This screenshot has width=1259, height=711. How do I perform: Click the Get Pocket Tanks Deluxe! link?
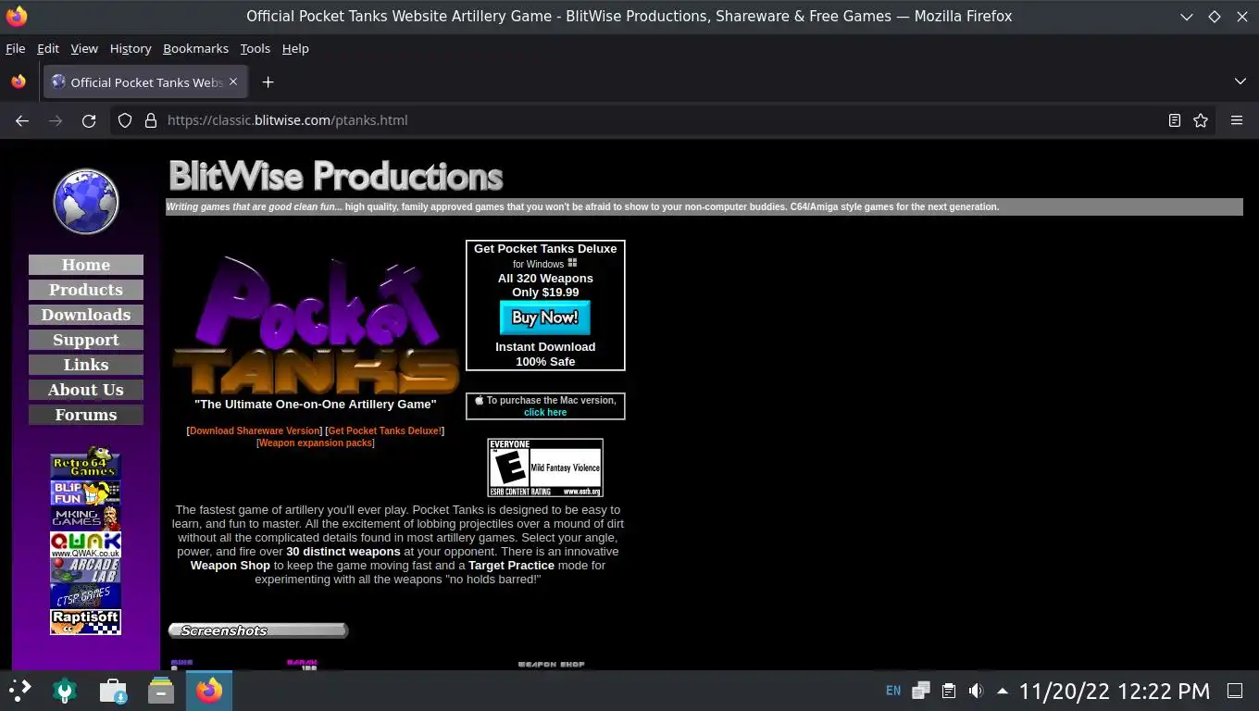(385, 430)
